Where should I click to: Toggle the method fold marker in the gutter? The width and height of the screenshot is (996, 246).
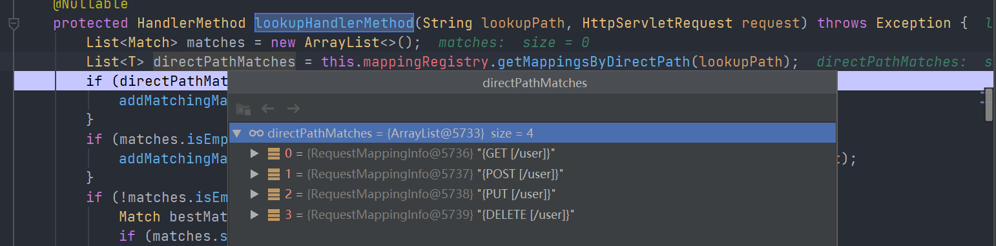pyautogui.click(x=14, y=24)
